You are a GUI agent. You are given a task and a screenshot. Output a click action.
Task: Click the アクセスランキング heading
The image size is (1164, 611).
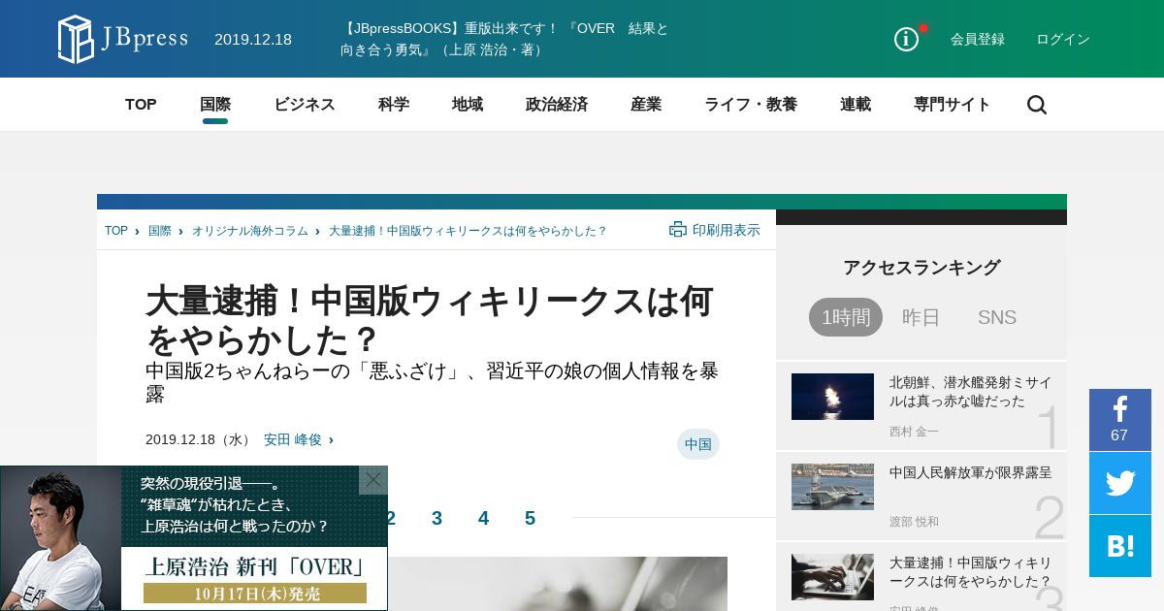pos(921,268)
